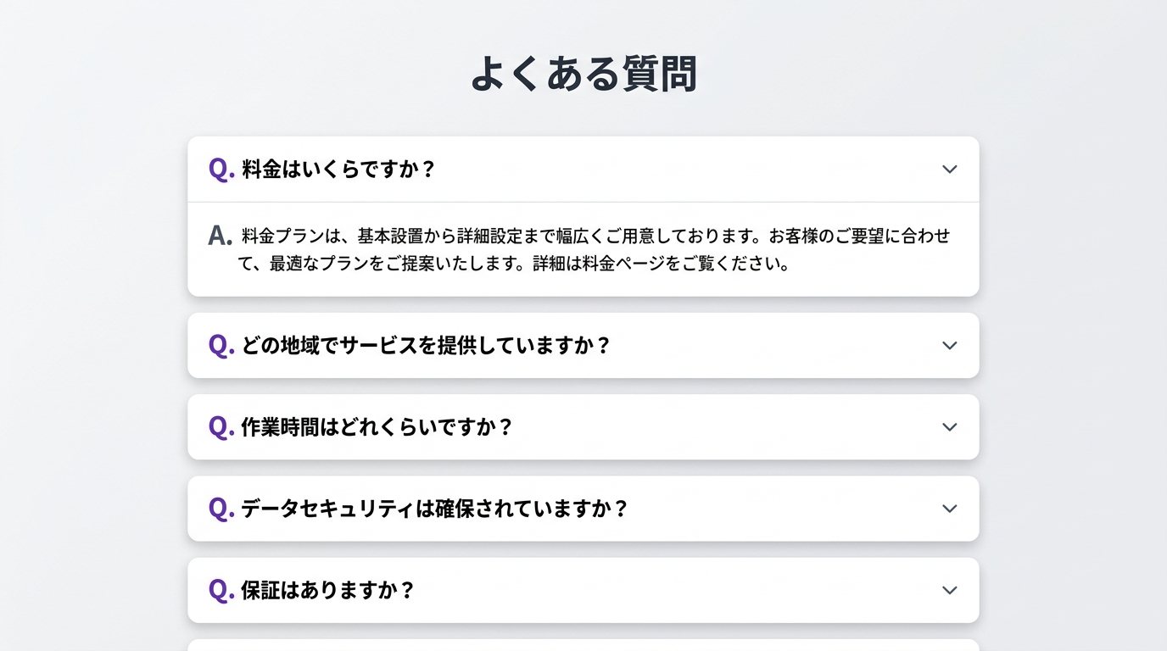Open the データセキュリティ question chevron arrow
The width and height of the screenshot is (1167, 651).
[x=949, y=509]
